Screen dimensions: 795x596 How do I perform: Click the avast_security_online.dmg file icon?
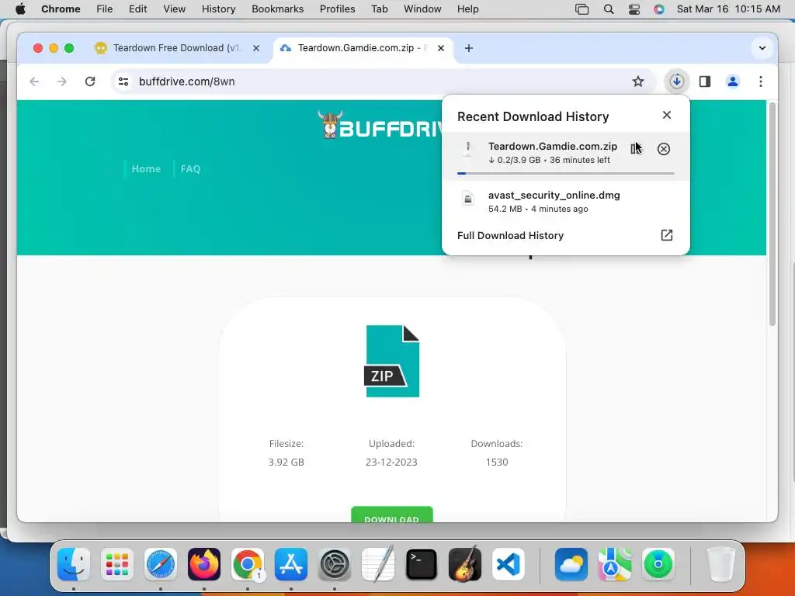(x=468, y=198)
